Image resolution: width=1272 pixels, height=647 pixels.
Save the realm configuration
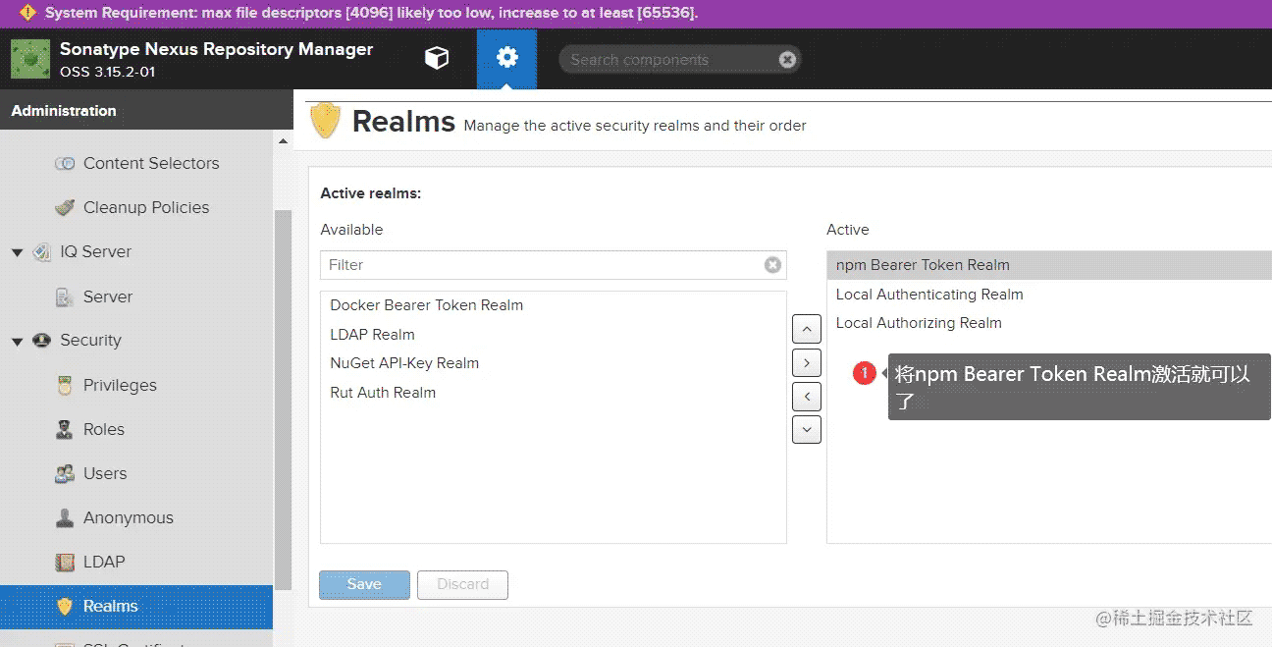[364, 584]
